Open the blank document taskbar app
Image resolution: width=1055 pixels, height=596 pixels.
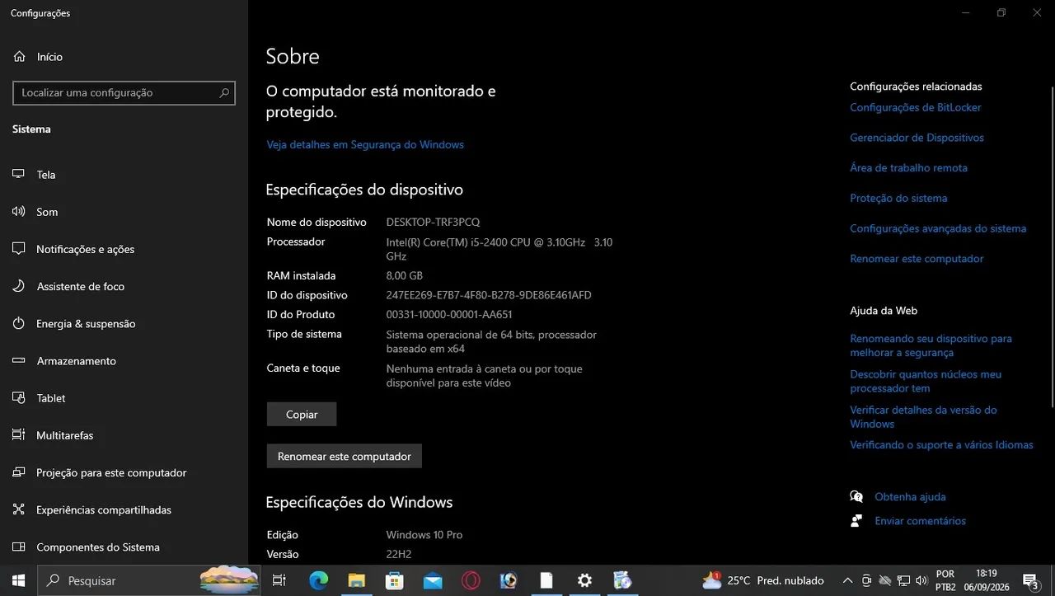click(546, 580)
